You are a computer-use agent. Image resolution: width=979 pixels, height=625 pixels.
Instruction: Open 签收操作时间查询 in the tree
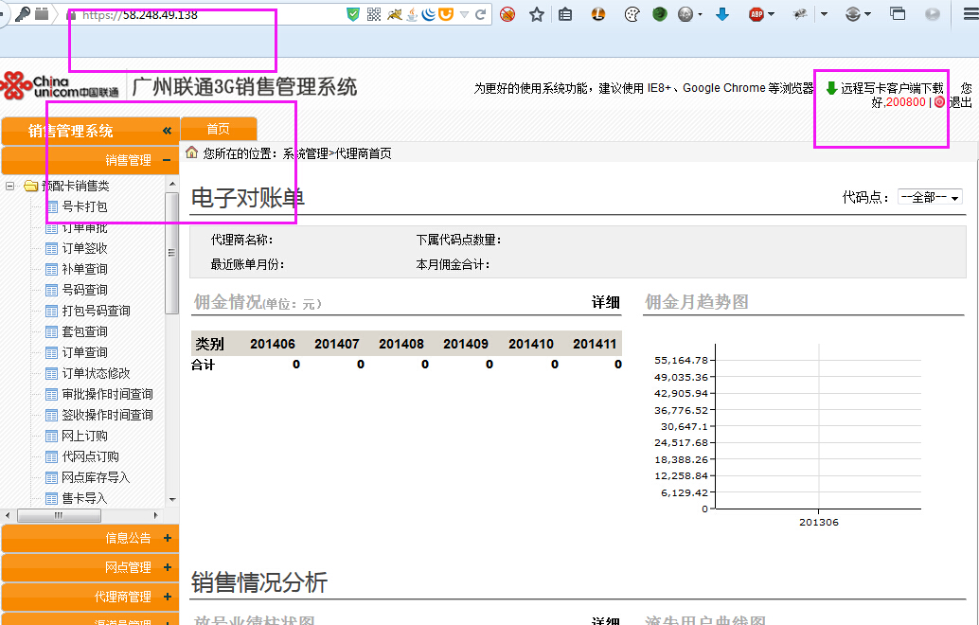point(107,415)
